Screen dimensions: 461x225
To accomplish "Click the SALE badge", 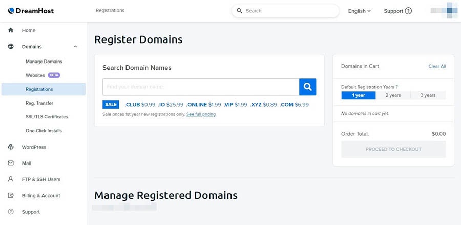I will coord(111,105).
